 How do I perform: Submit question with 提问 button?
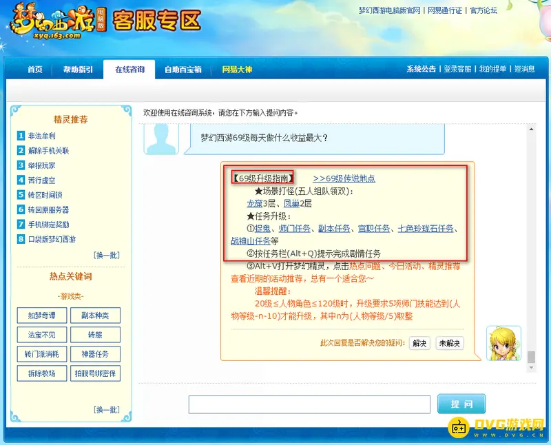pos(461,404)
